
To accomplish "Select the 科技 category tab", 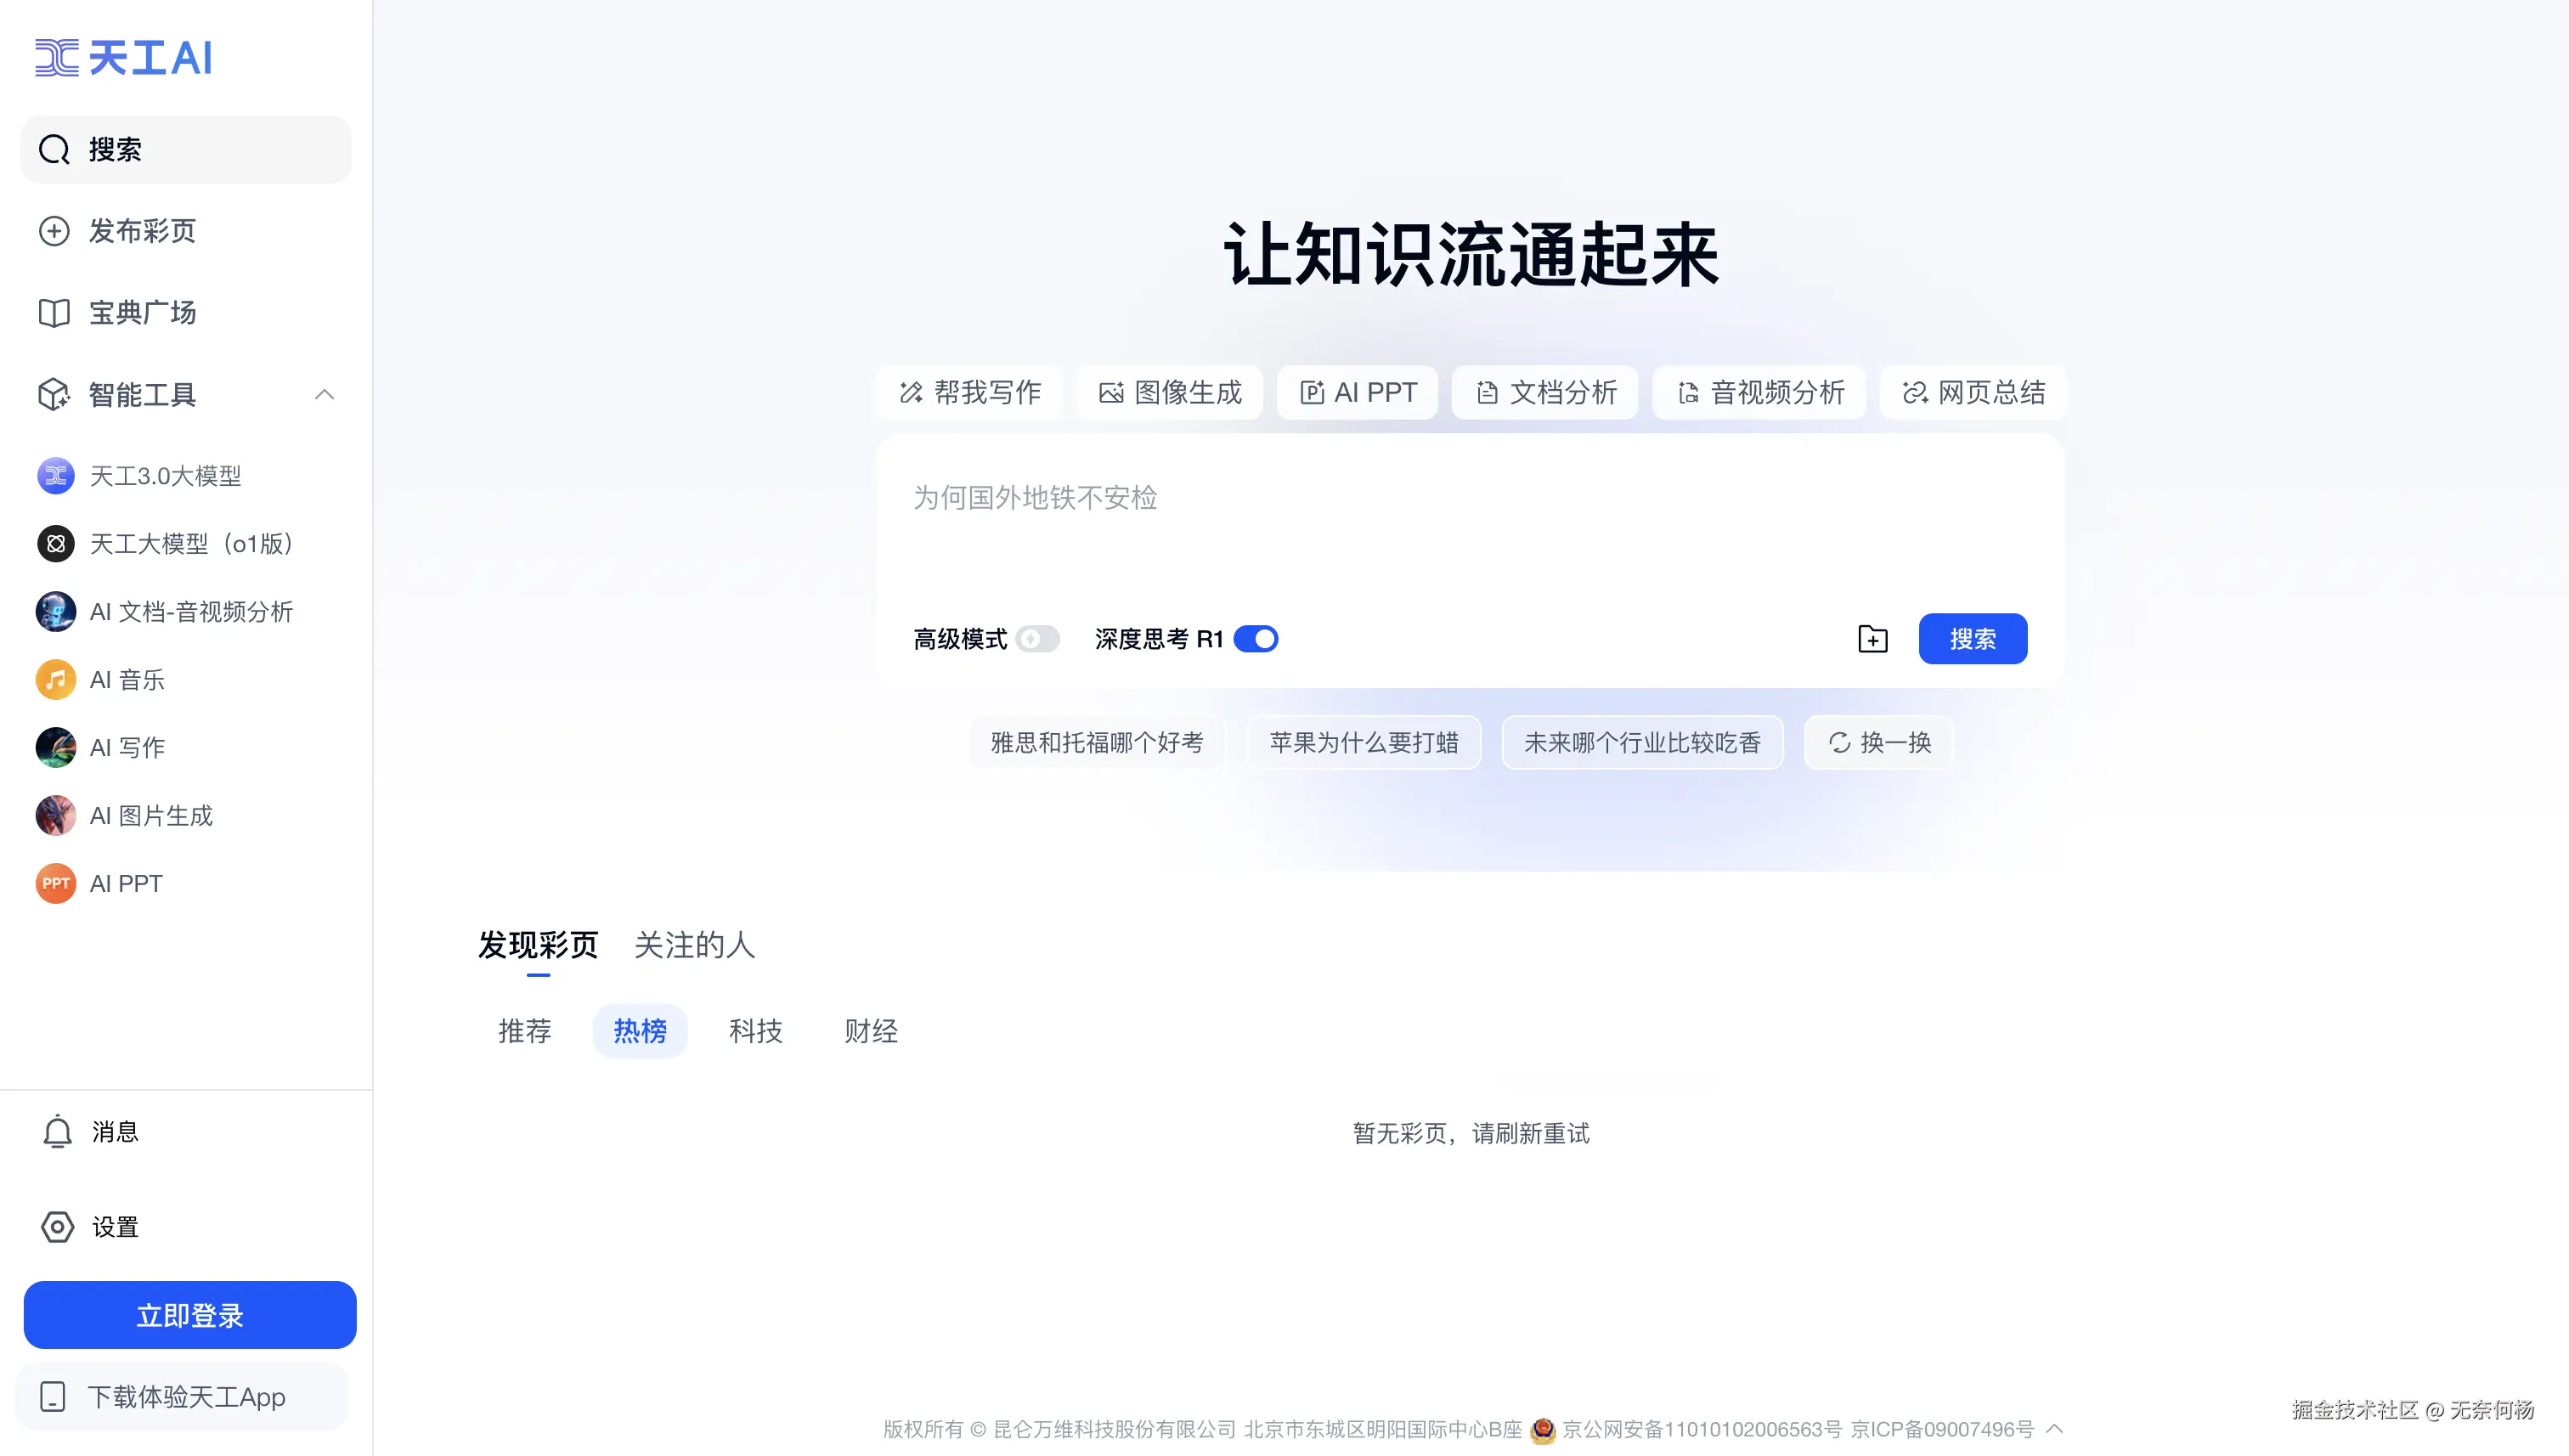I will pos(755,1031).
